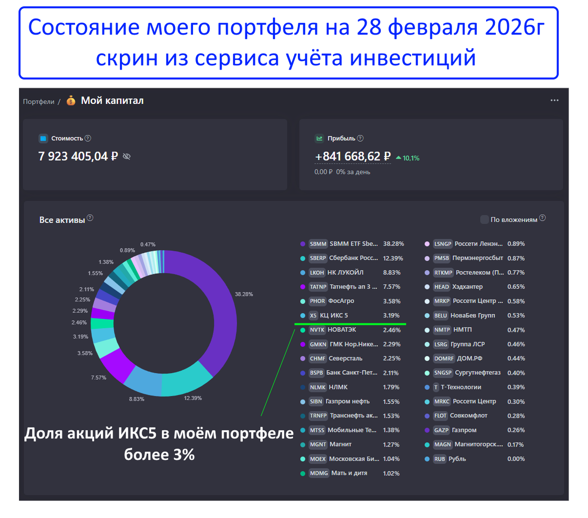Click the money bag icon beside Мой капитал

click(x=70, y=100)
